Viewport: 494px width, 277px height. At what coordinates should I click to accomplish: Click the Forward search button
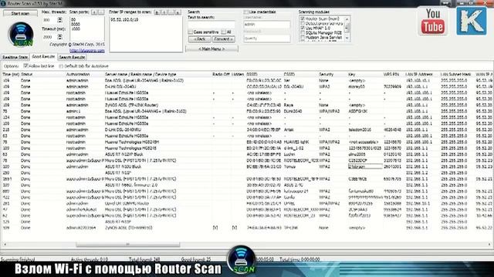click(x=223, y=39)
